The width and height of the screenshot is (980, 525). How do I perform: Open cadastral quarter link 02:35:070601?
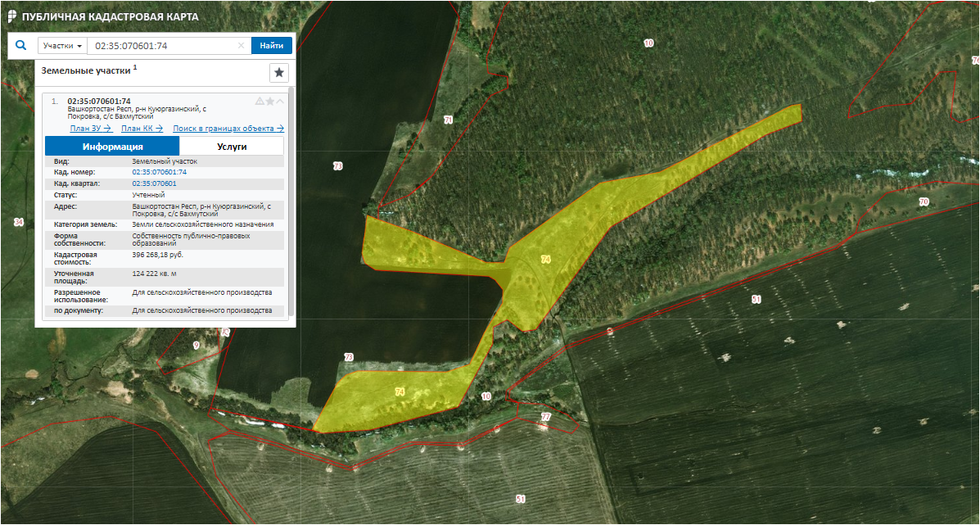click(x=154, y=183)
